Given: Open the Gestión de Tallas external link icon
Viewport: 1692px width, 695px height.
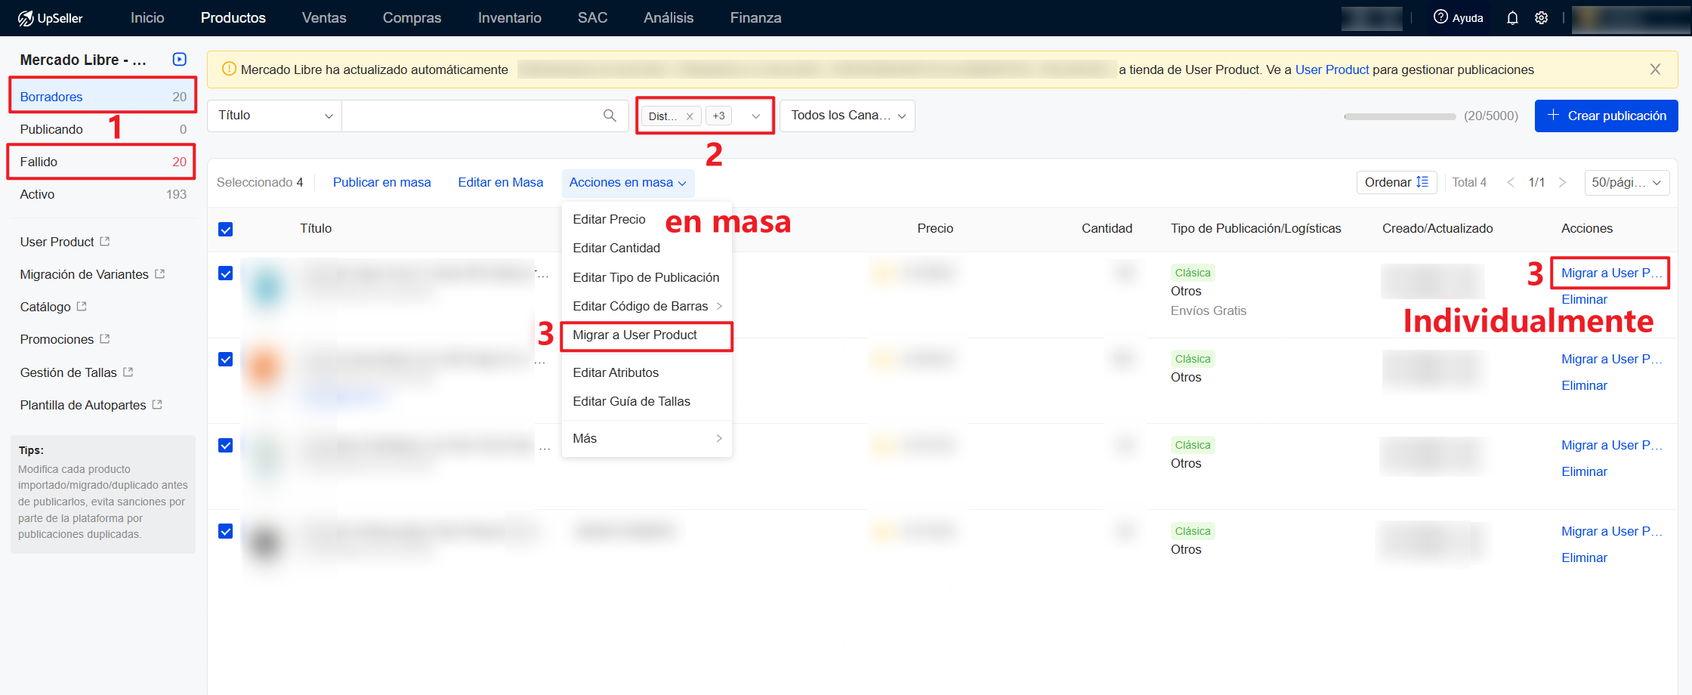Looking at the screenshot, I should pos(128,372).
